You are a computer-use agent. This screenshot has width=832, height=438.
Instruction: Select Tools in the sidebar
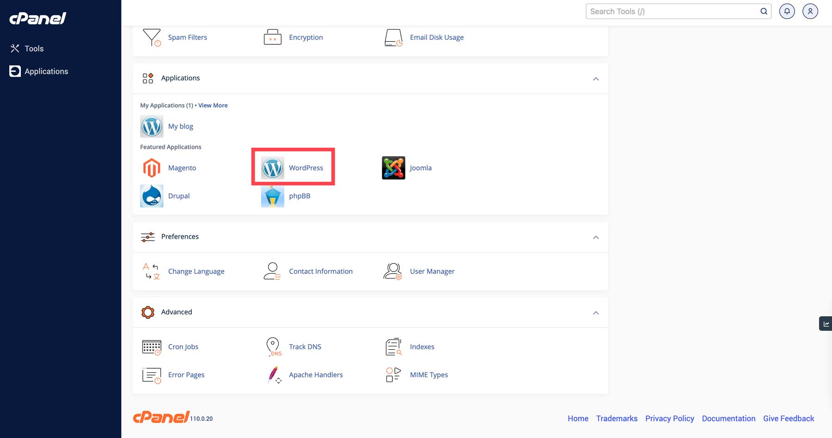pyautogui.click(x=34, y=48)
